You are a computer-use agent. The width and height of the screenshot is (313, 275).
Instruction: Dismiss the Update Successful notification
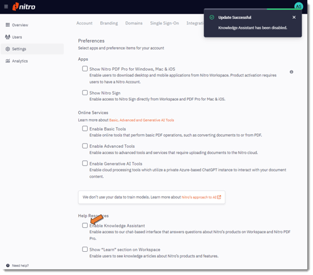point(294,18)
